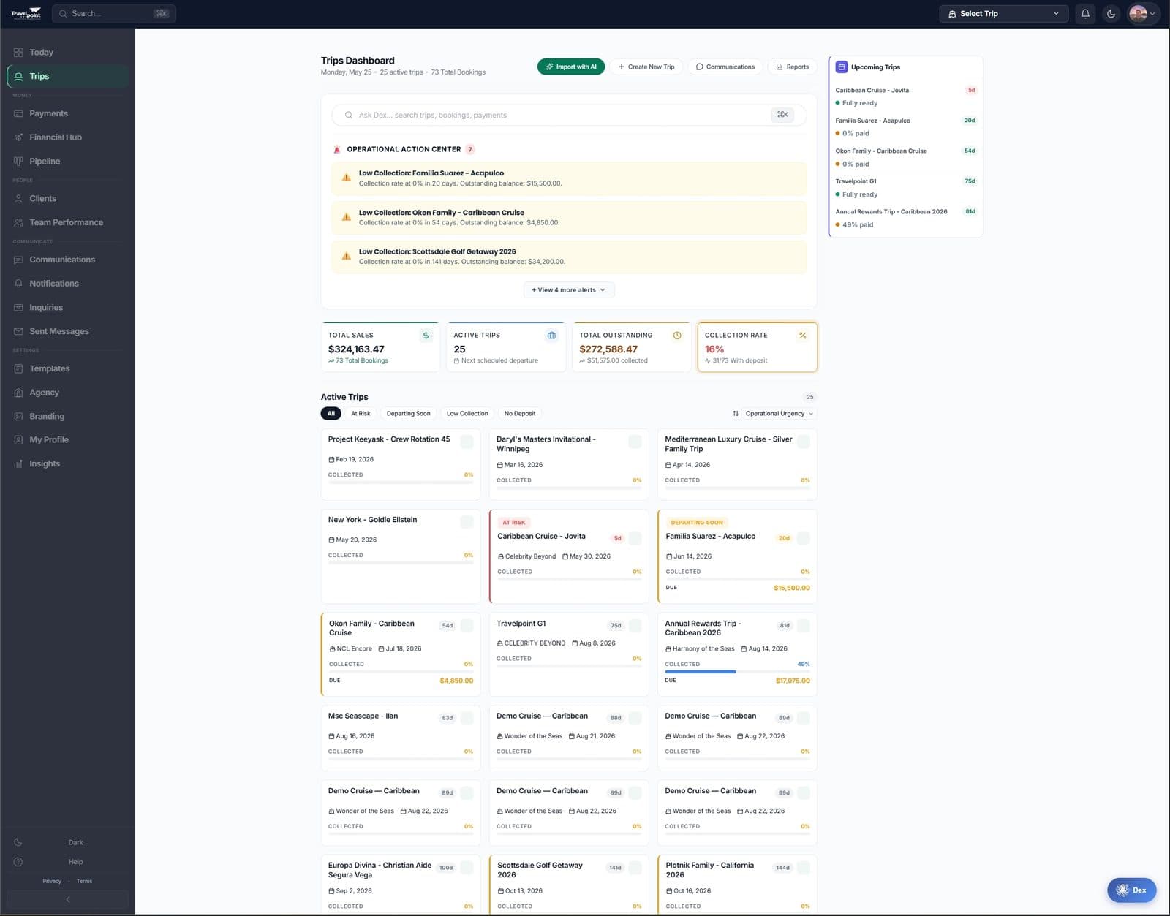Tick the Travelpoint G1 card checkbox
The height and width of the screenshot is (916, 1170).
[635, 626]
